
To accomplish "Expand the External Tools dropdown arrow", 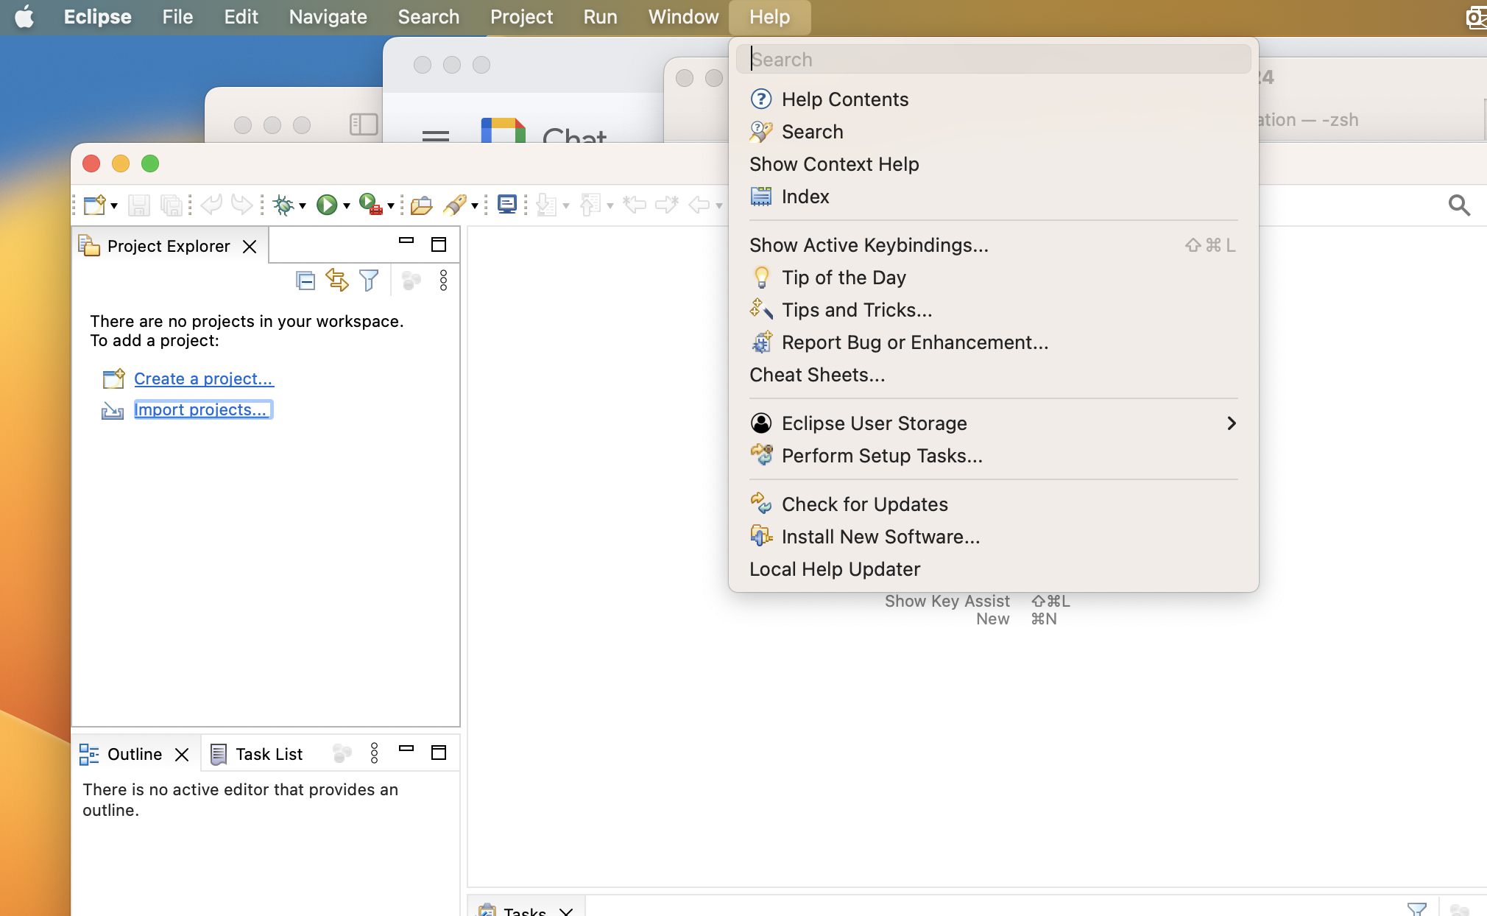I will (x=390, y=206).
